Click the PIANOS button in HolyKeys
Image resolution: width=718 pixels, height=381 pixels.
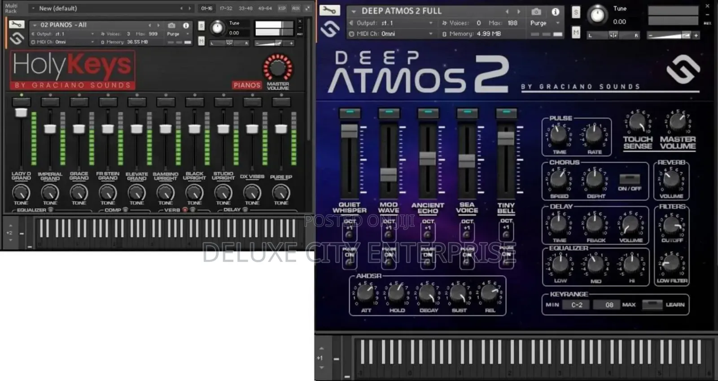247,85
